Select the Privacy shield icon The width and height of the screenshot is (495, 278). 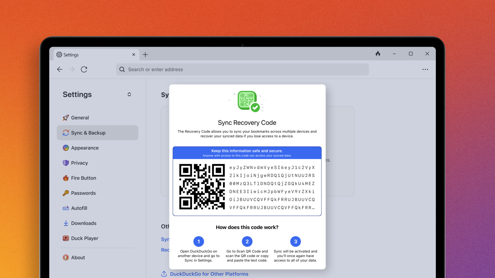tap(65, 163)
